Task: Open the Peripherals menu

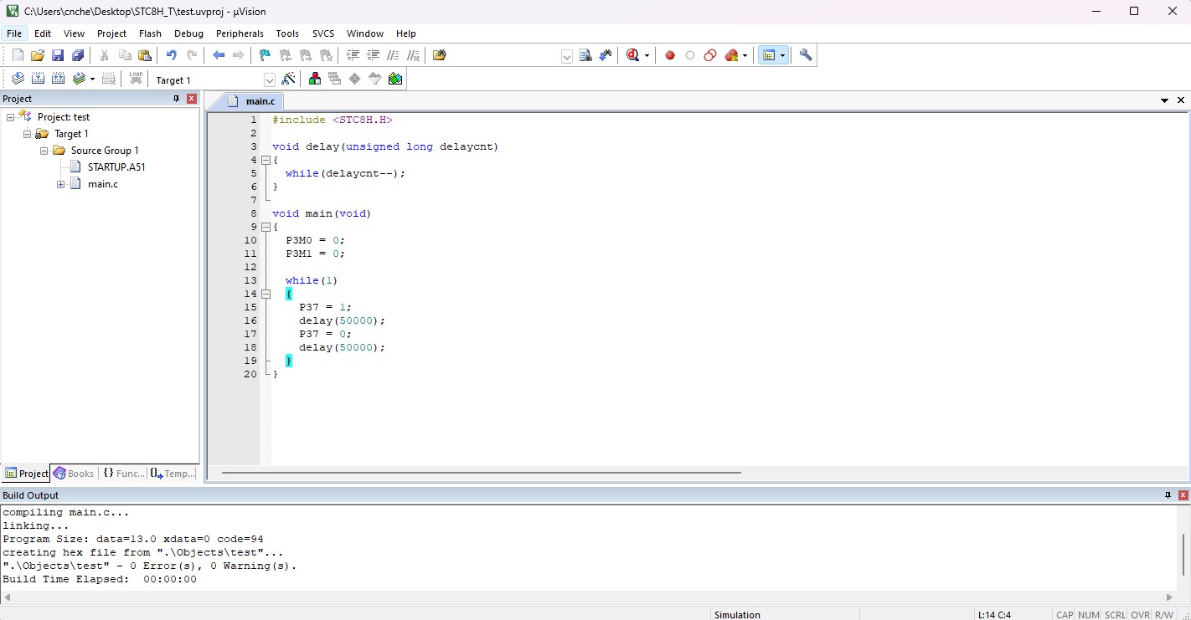Action: click(x=240, y=33)
